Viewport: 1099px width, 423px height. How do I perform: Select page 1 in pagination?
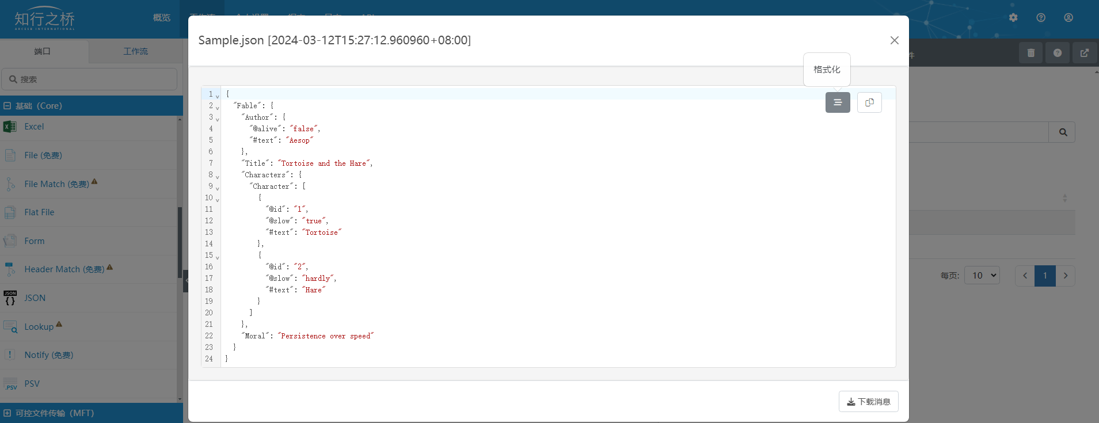coord(1045,276)
